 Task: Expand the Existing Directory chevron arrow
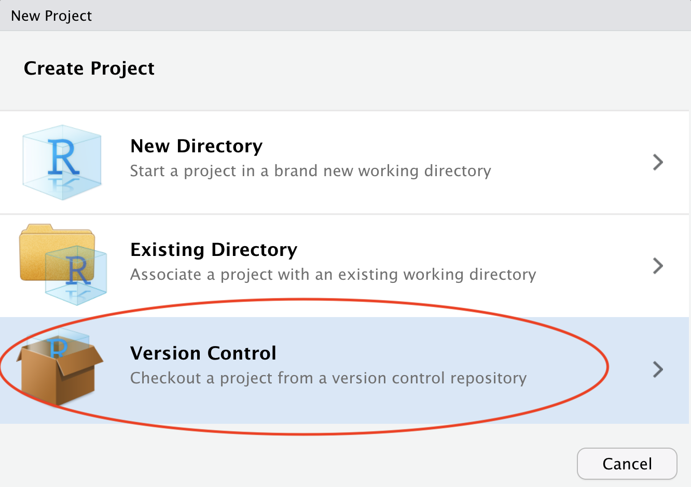coord(658,266)
